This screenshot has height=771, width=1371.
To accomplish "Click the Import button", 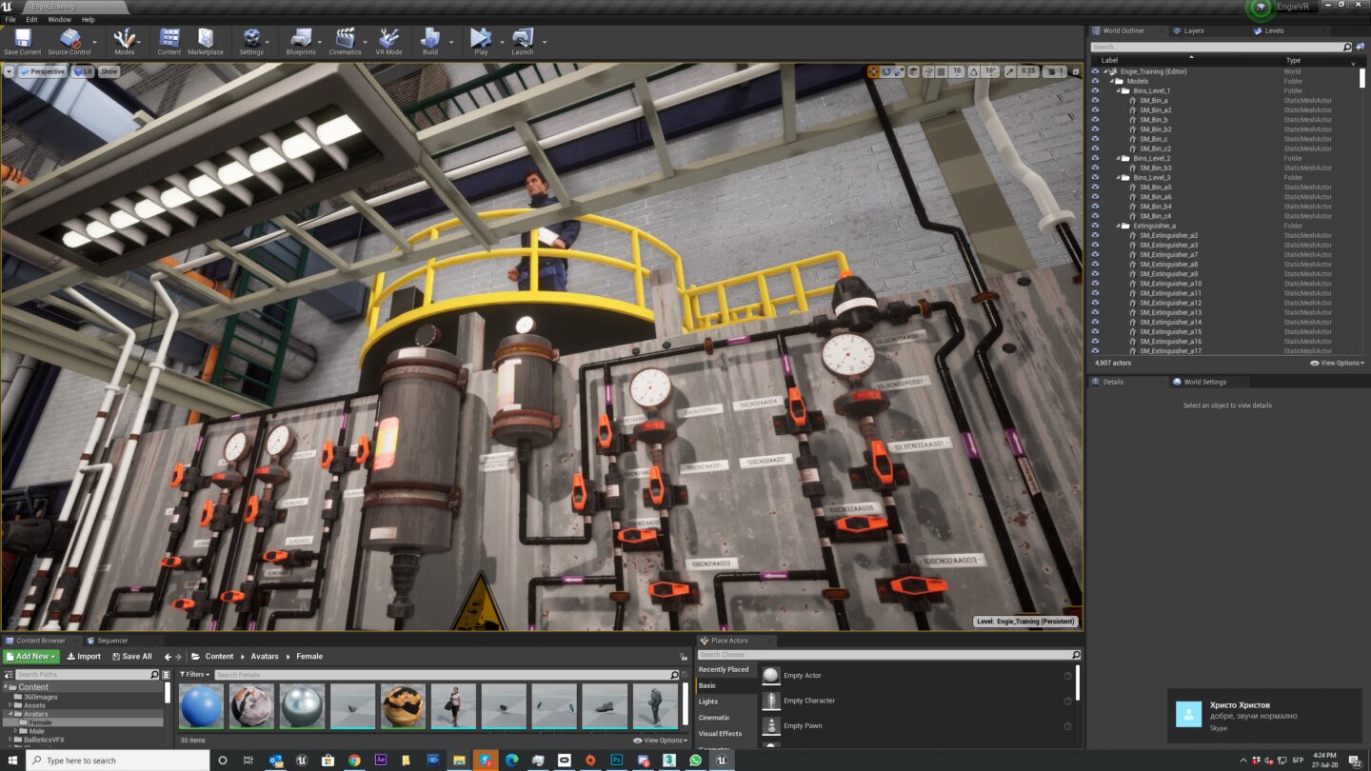I will 84,657.
